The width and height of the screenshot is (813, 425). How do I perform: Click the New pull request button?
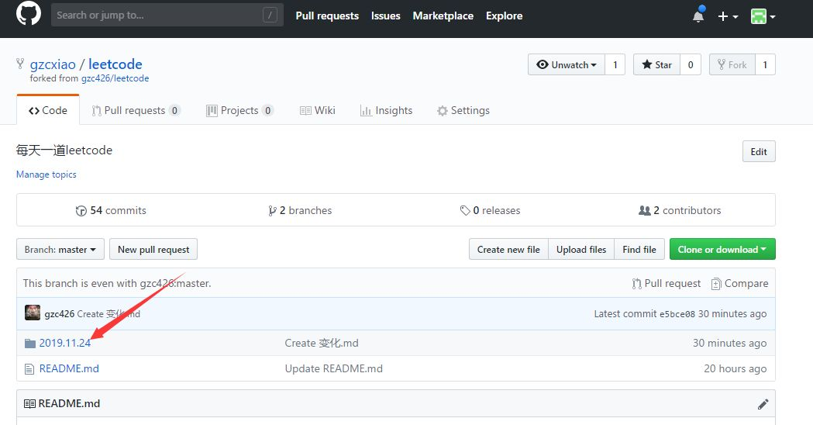point(153,250)
